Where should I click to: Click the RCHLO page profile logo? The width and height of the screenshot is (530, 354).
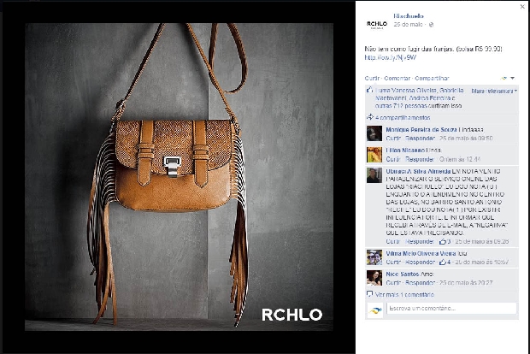click(376, 24)
